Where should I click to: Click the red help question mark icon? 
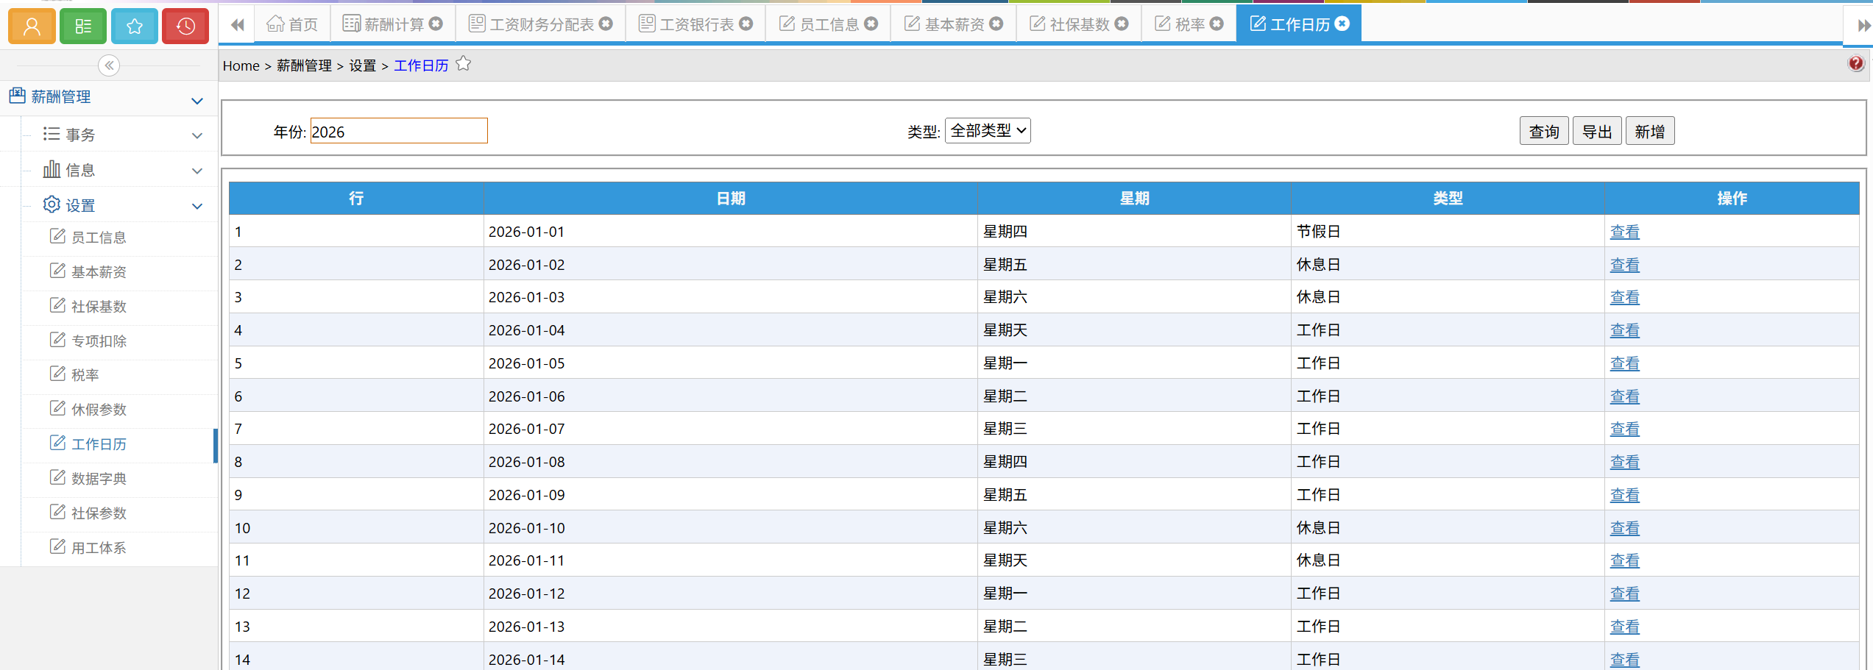point(1856,63)
